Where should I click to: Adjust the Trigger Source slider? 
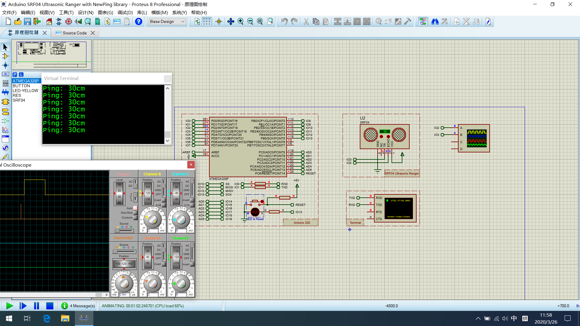(124, 231)
